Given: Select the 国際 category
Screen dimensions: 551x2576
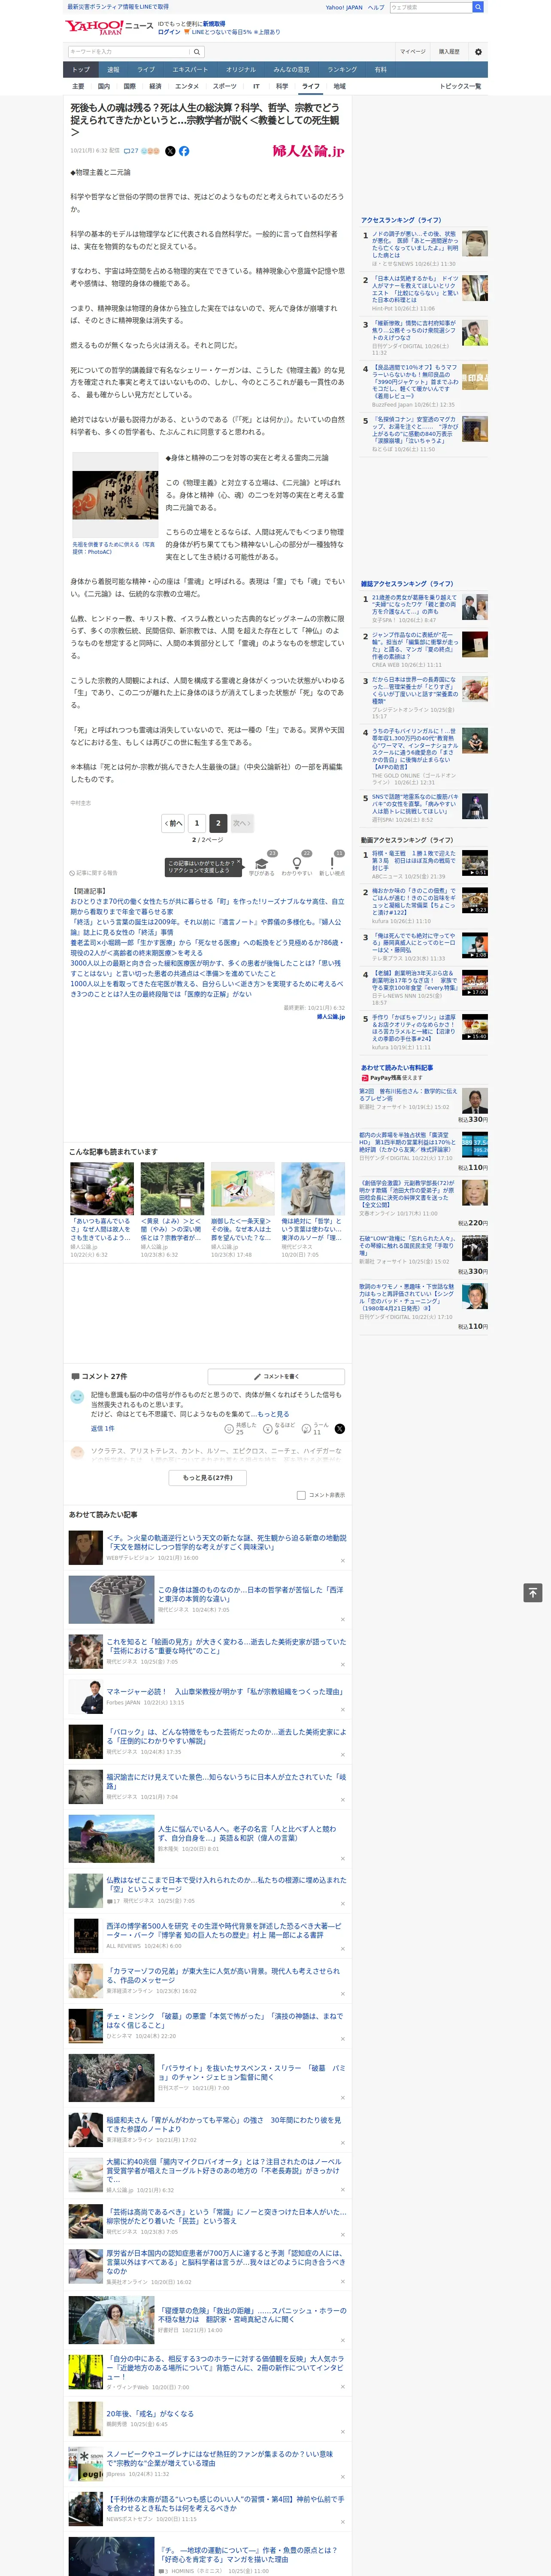Looking at the screenshot, I should tap(129, 86).
